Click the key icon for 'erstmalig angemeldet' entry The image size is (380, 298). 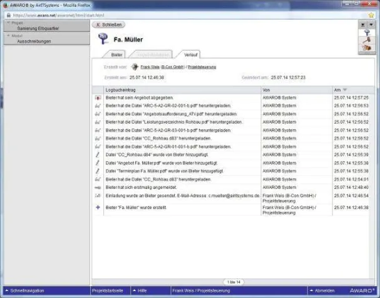point(98,187)
